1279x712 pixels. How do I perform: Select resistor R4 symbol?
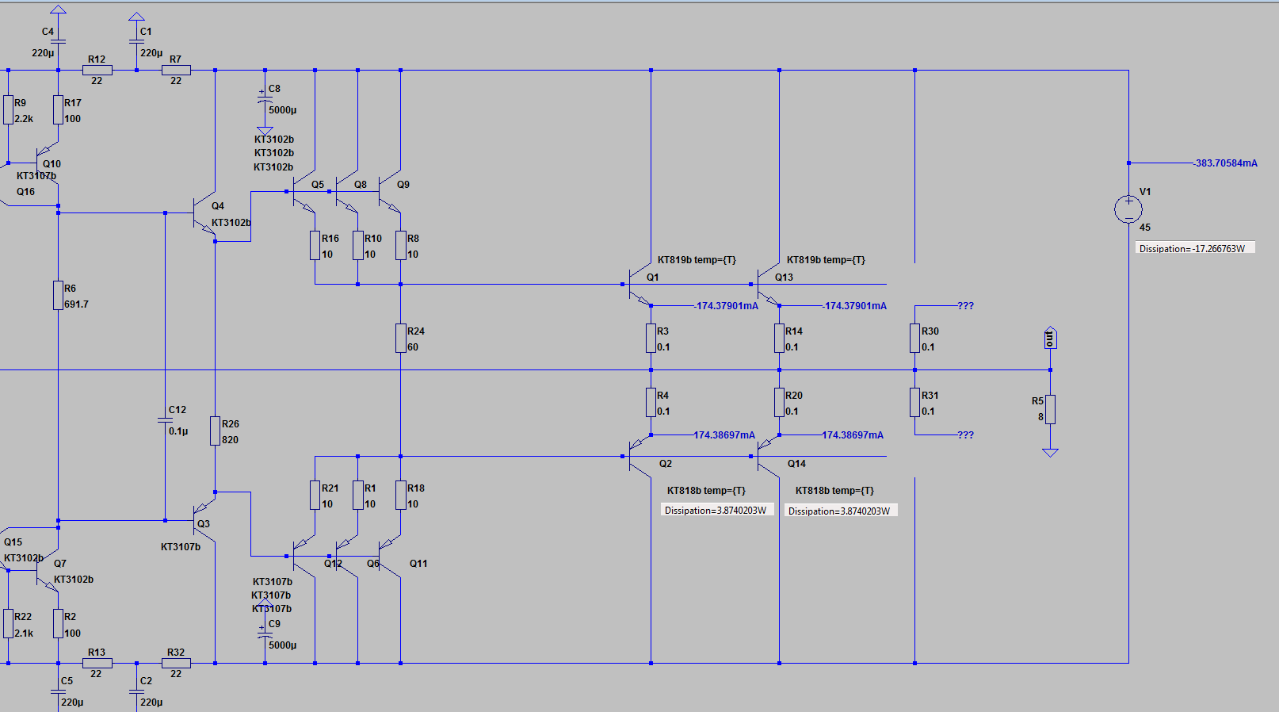tap(651, 402)
